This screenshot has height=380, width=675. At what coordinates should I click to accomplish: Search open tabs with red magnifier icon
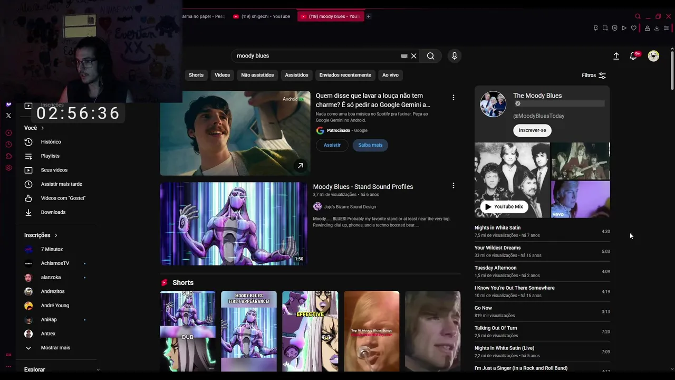638,16
